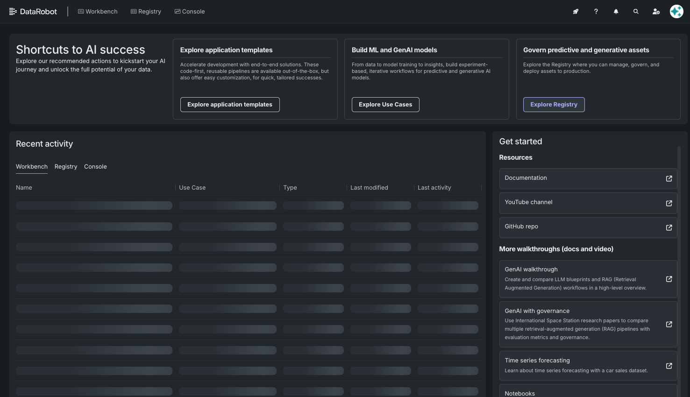Open the help question mark icon
Image resolution: width=690 pixels, height=397 pixels.
[596, 12]
